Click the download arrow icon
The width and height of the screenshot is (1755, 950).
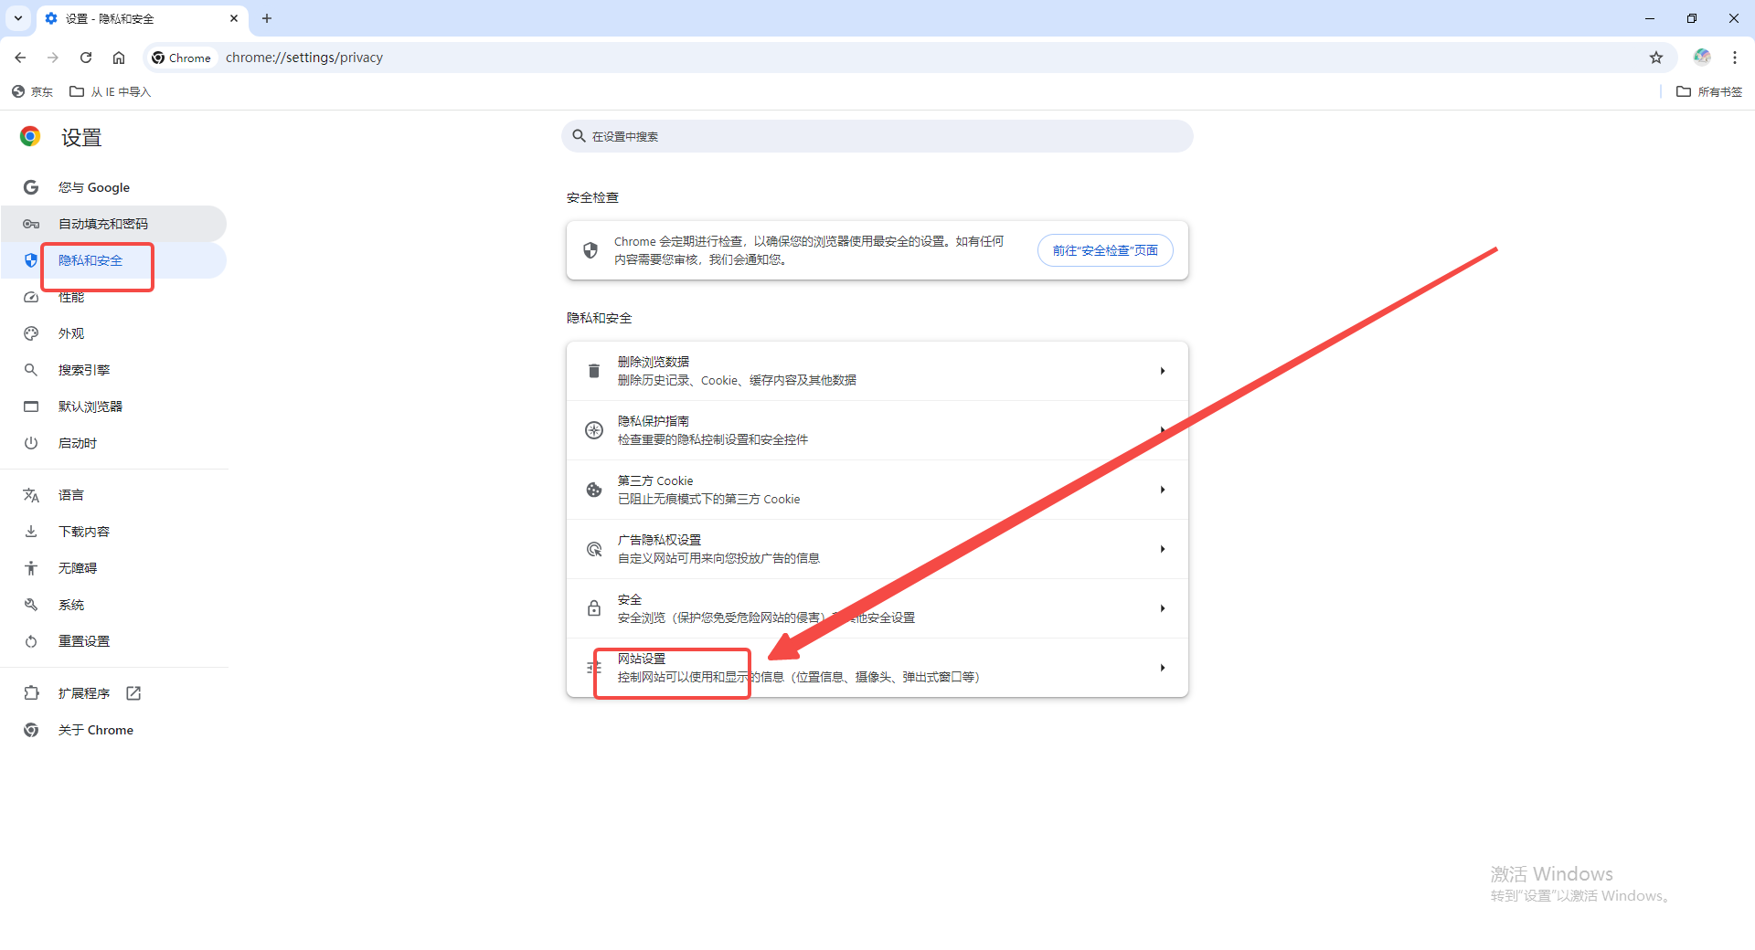(31, 532)
